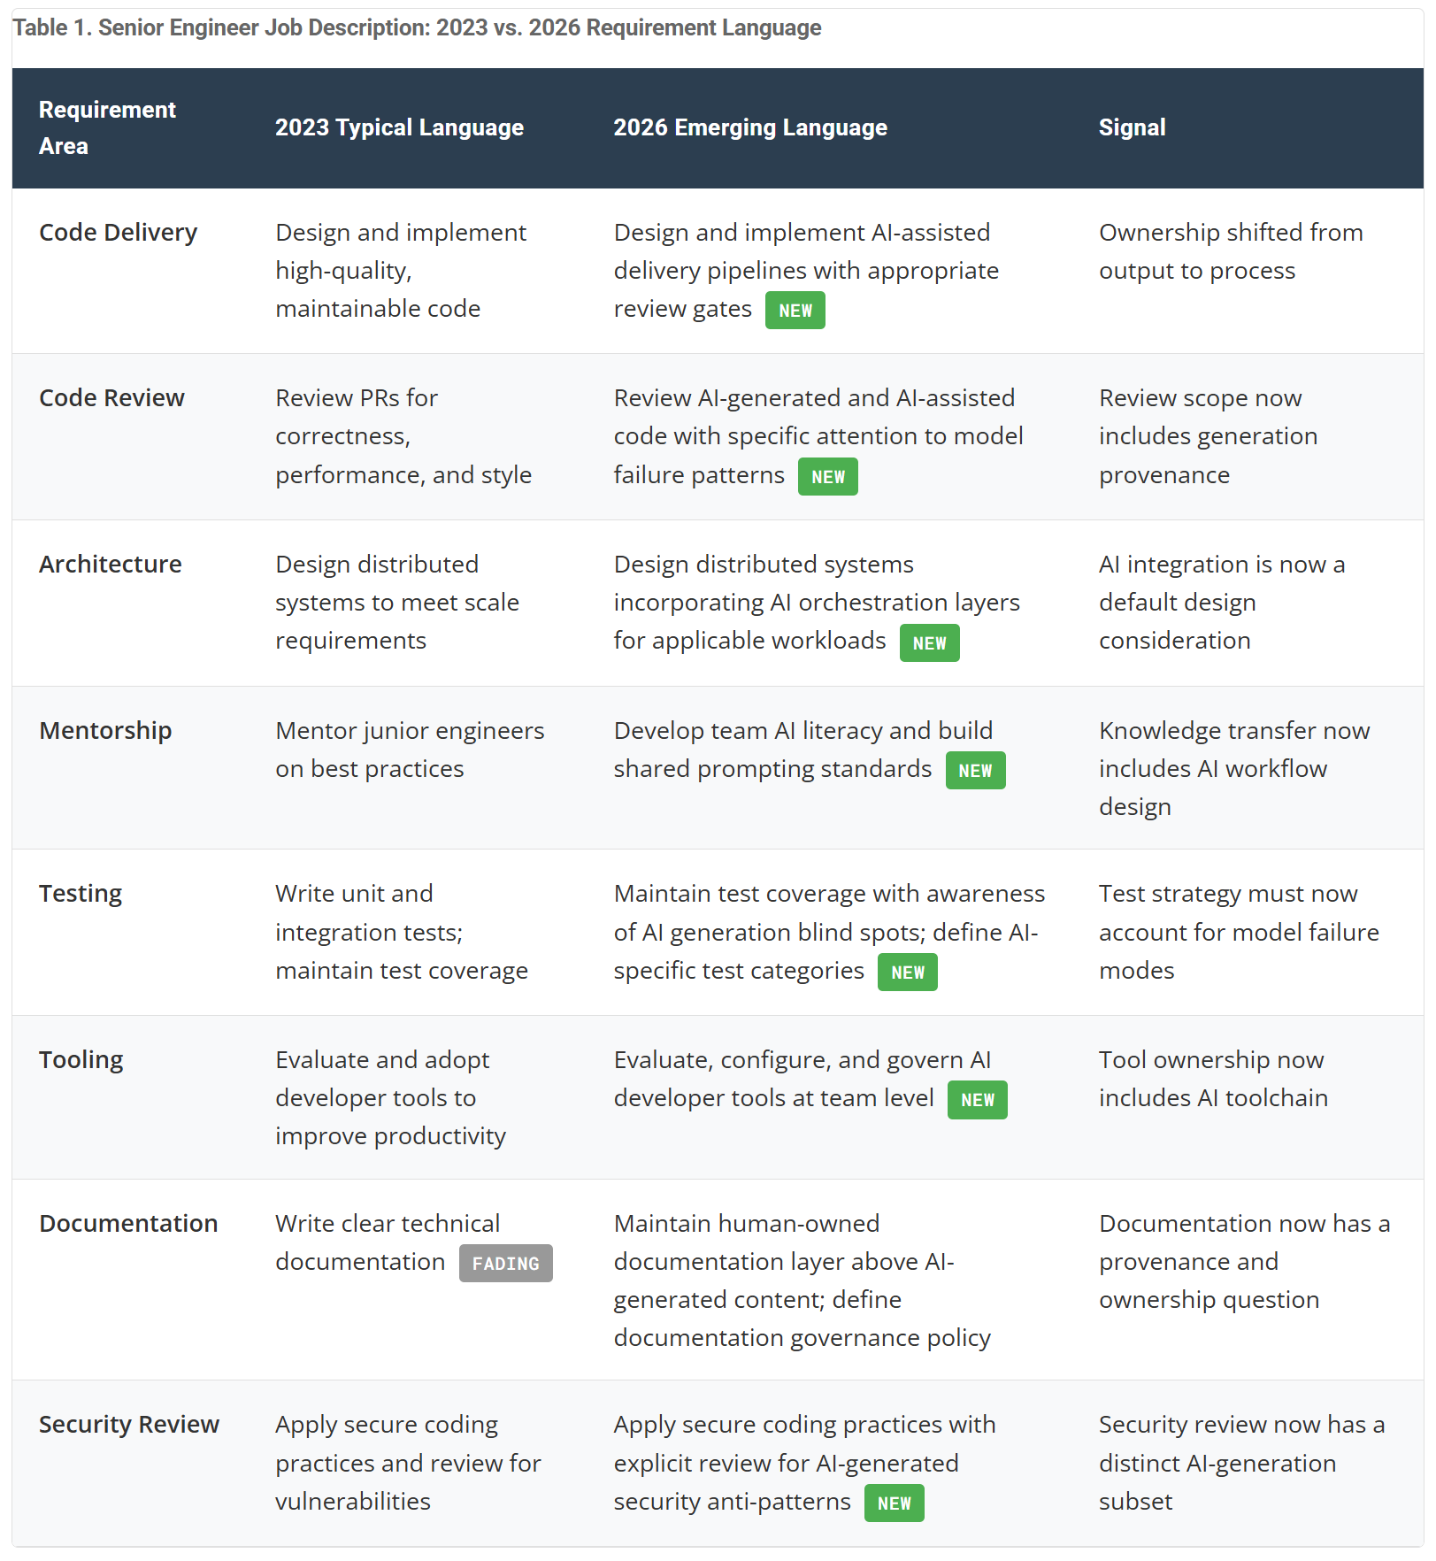Click the NEW badge in Security Review row

pos(894,1503)
